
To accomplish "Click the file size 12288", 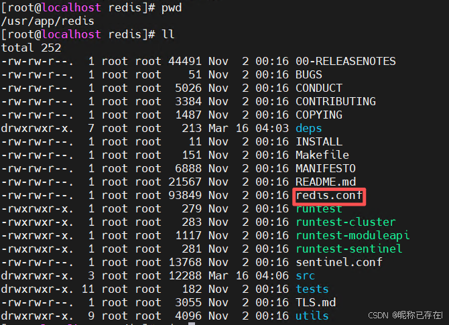I will coord(185,276).
